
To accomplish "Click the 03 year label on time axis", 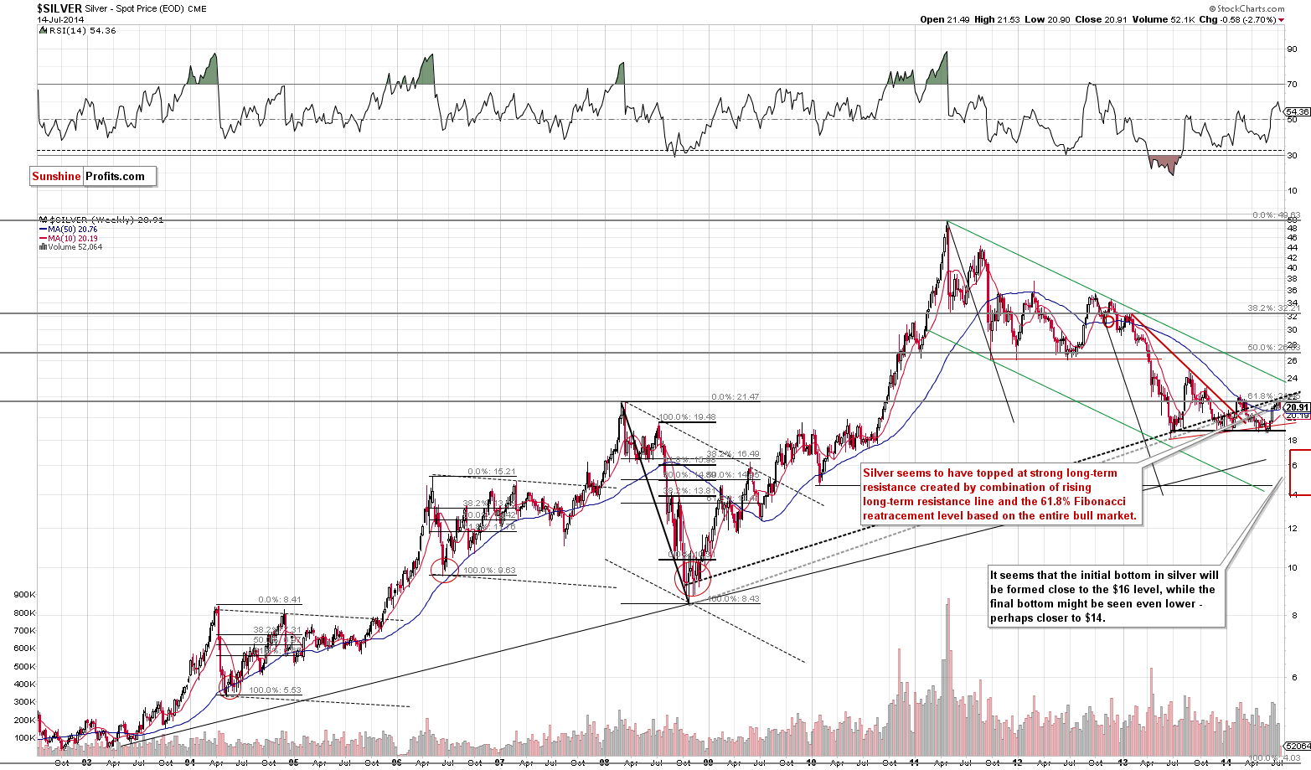I will pyautogui.click(x=86, y=763).
